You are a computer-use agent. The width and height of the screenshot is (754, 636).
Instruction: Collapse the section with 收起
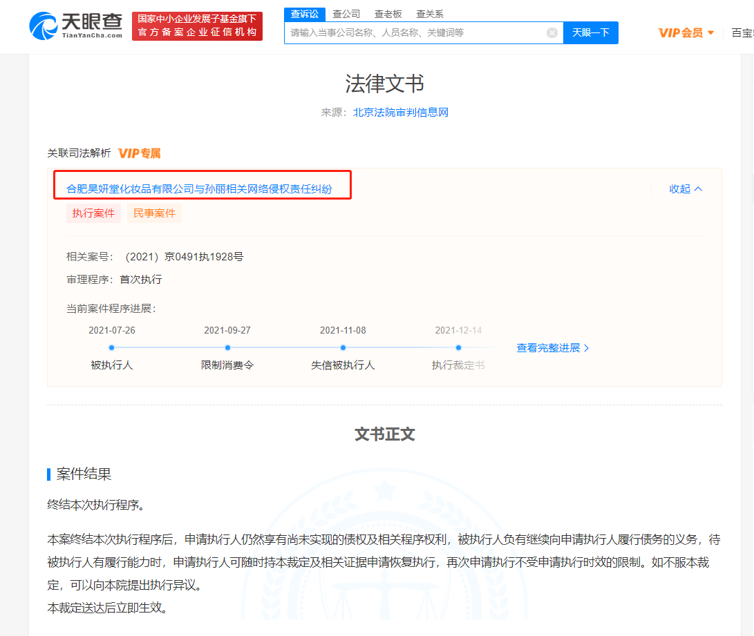coord(686,189)
